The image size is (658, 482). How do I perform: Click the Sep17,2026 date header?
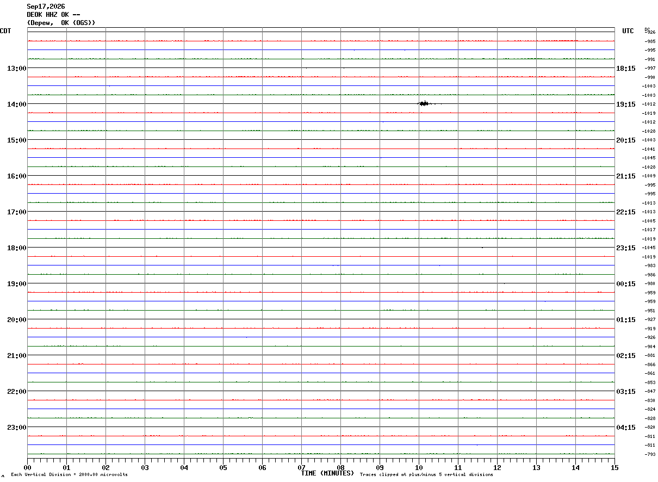coord(46,7)
